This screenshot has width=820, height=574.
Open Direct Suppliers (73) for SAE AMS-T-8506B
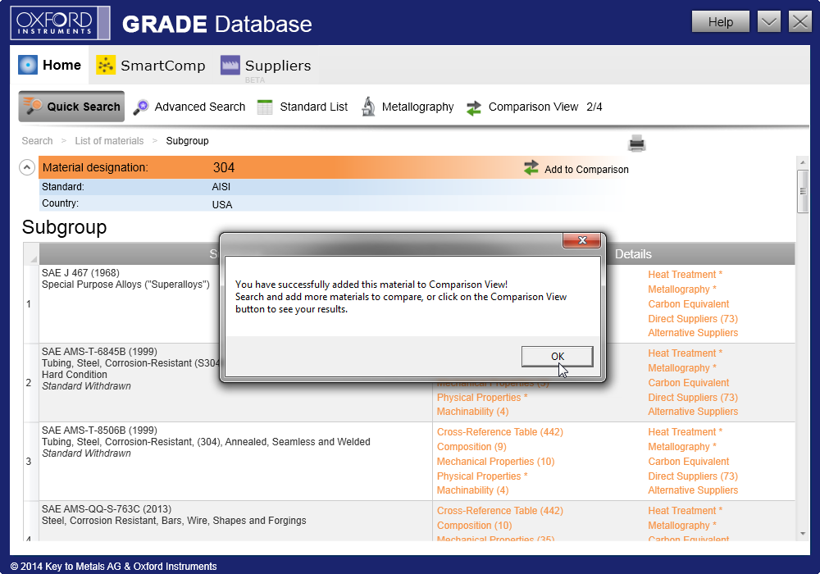point(693,476)
